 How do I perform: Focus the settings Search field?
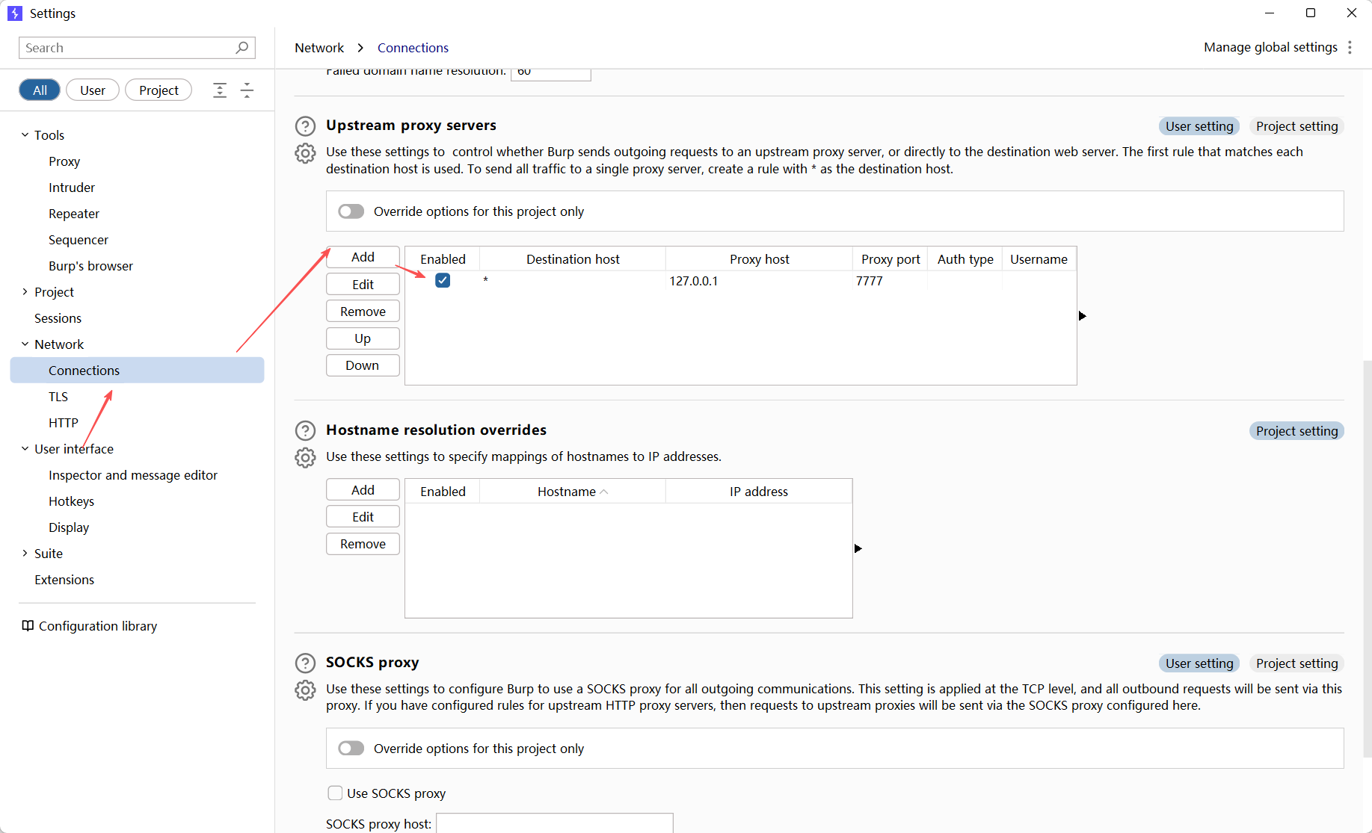[x=137, y=48]
